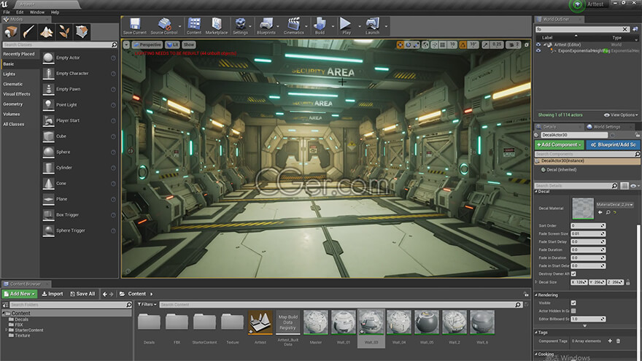Screen dimensions: 642x361
Task: Toggle the Destroy Owner After Fade checkbox
Action: [x=573, y=273]
